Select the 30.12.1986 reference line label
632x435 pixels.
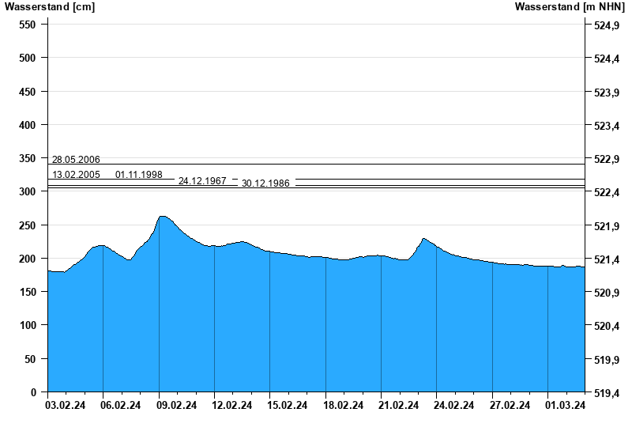[265, 183]
